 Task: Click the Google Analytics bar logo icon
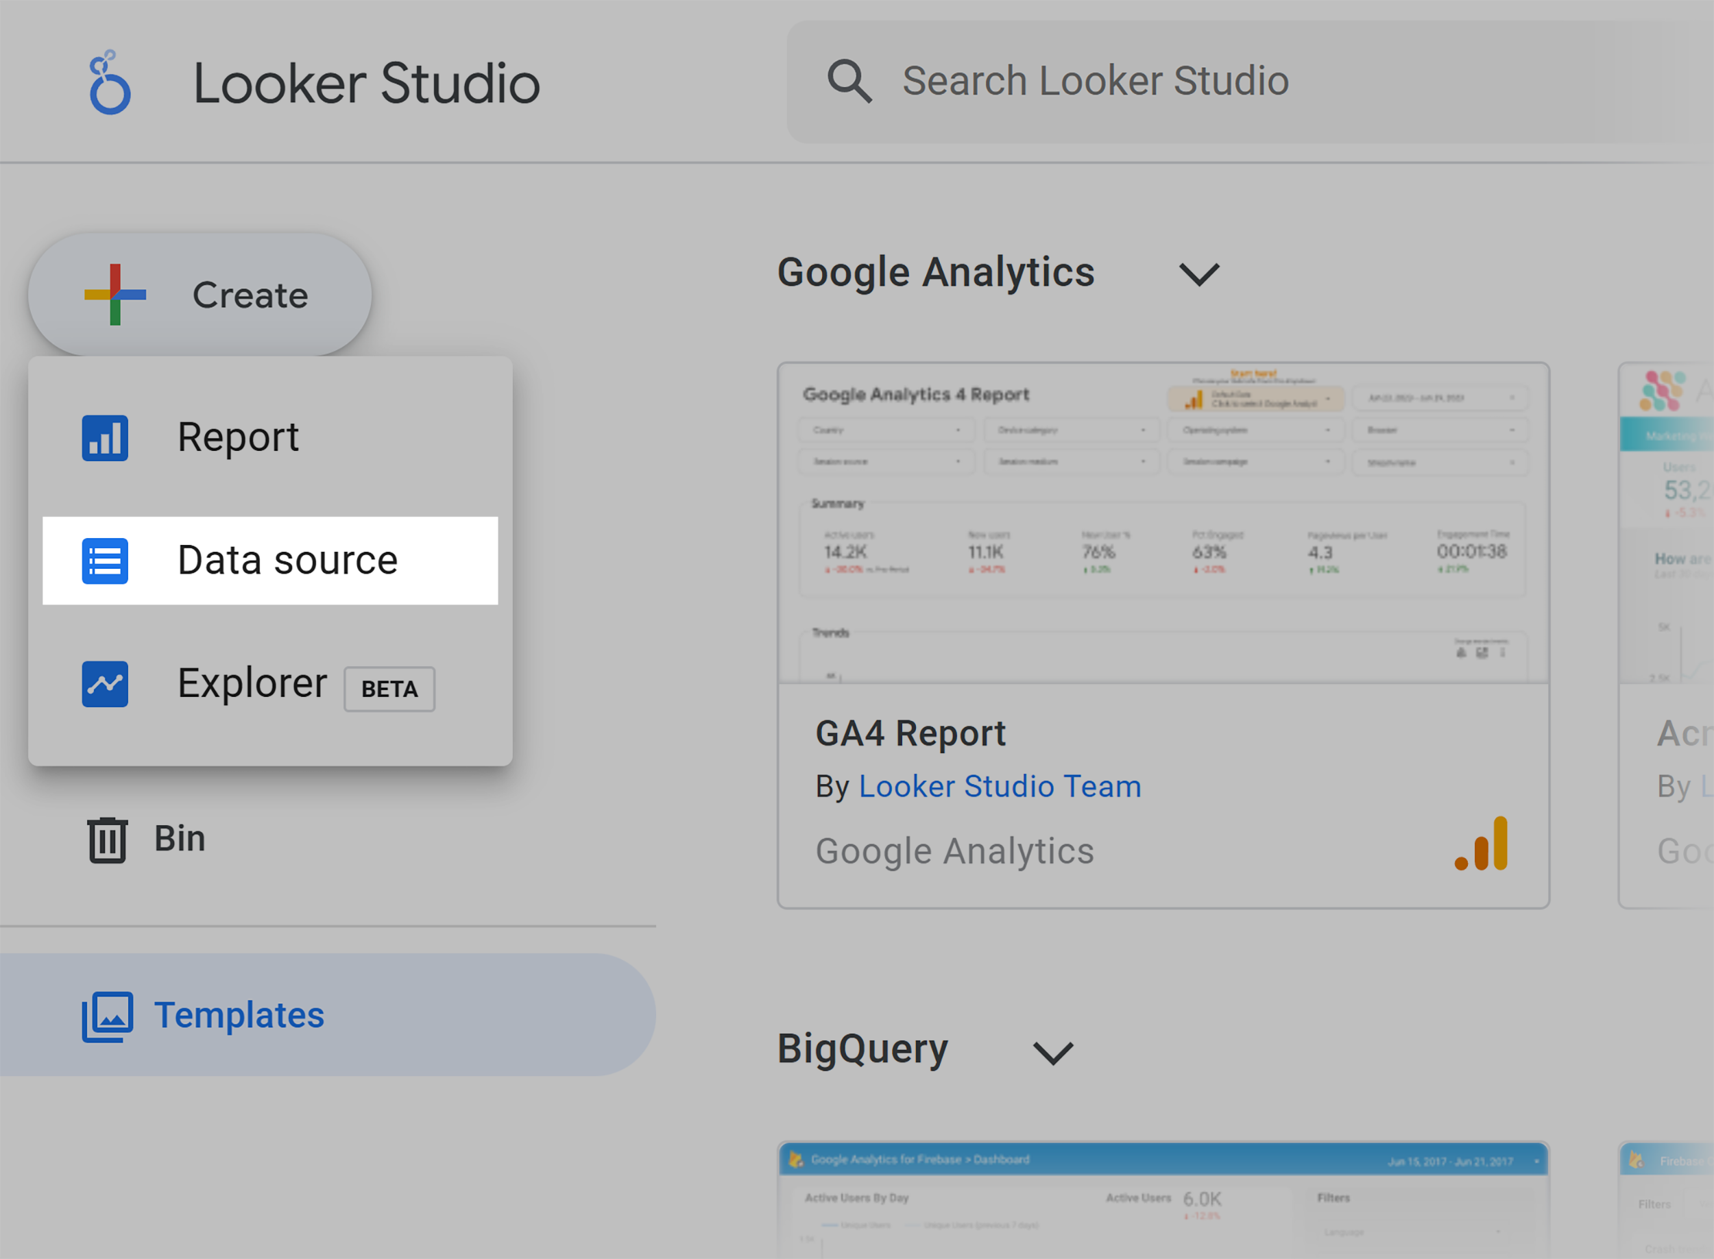(x=1482, y=843)
